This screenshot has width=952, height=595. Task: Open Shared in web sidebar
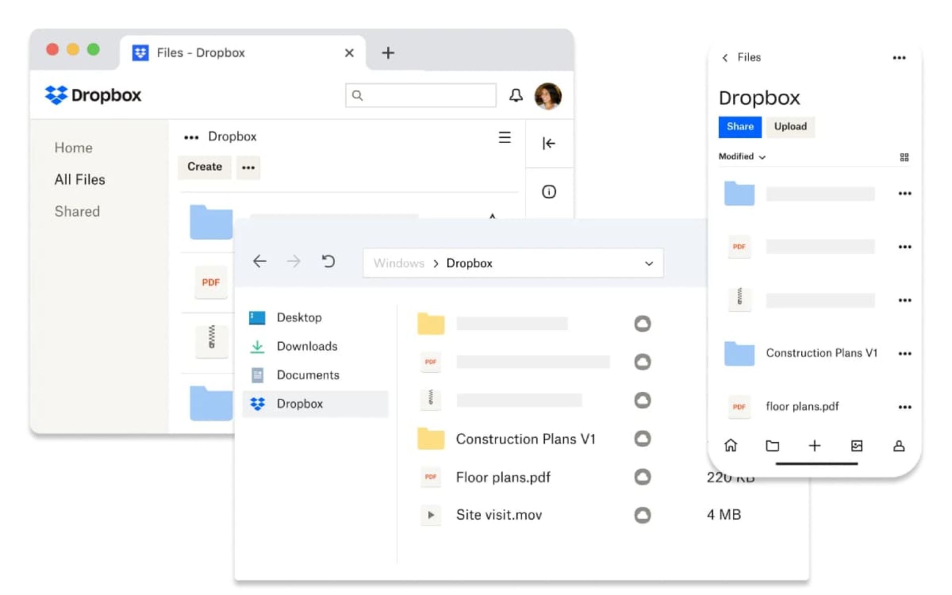(77, 211)
